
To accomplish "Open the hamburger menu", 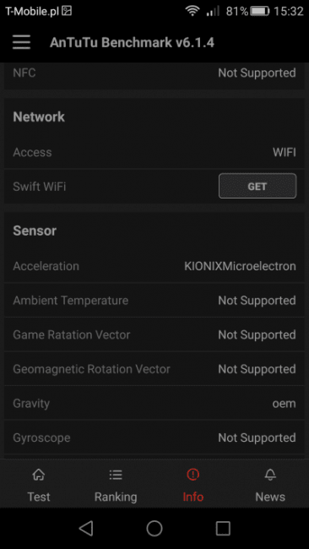I will click(21, 43).
